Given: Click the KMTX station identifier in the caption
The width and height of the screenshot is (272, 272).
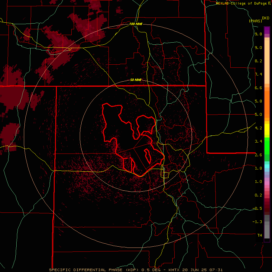Looking at the screenshot, I should click(x=174, y=270).
